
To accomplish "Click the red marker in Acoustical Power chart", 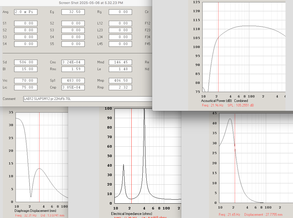I will tap(218, 47).
